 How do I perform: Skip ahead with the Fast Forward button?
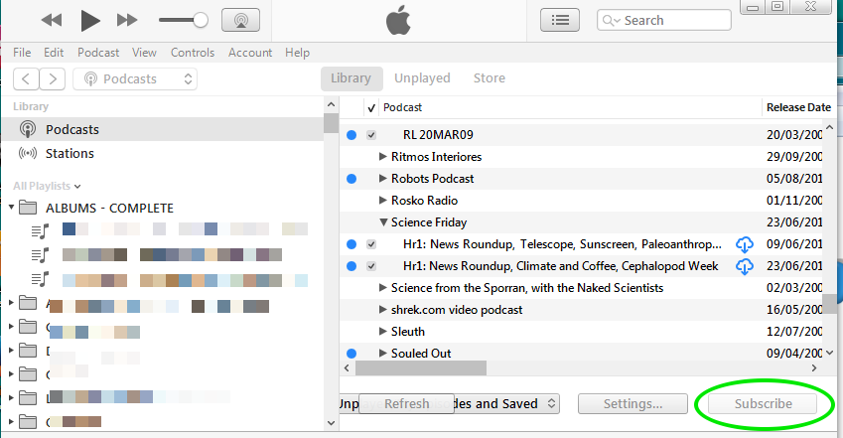[x=127, y=21]
